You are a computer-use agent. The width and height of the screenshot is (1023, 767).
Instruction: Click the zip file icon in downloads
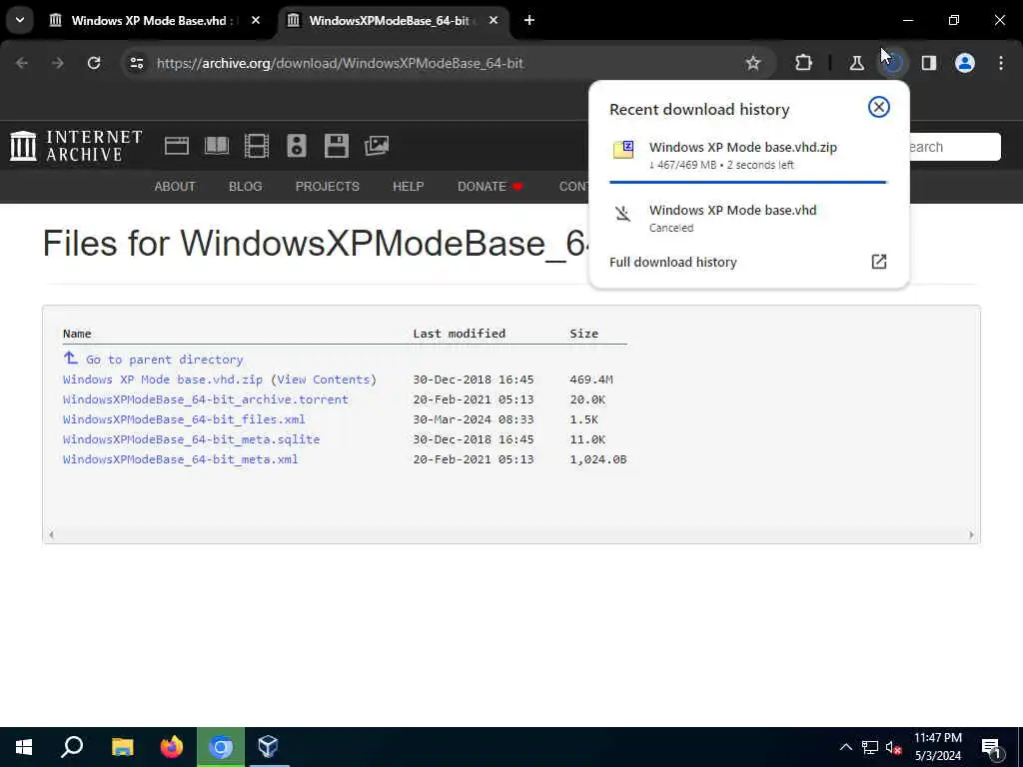click(x=623, y=150)
